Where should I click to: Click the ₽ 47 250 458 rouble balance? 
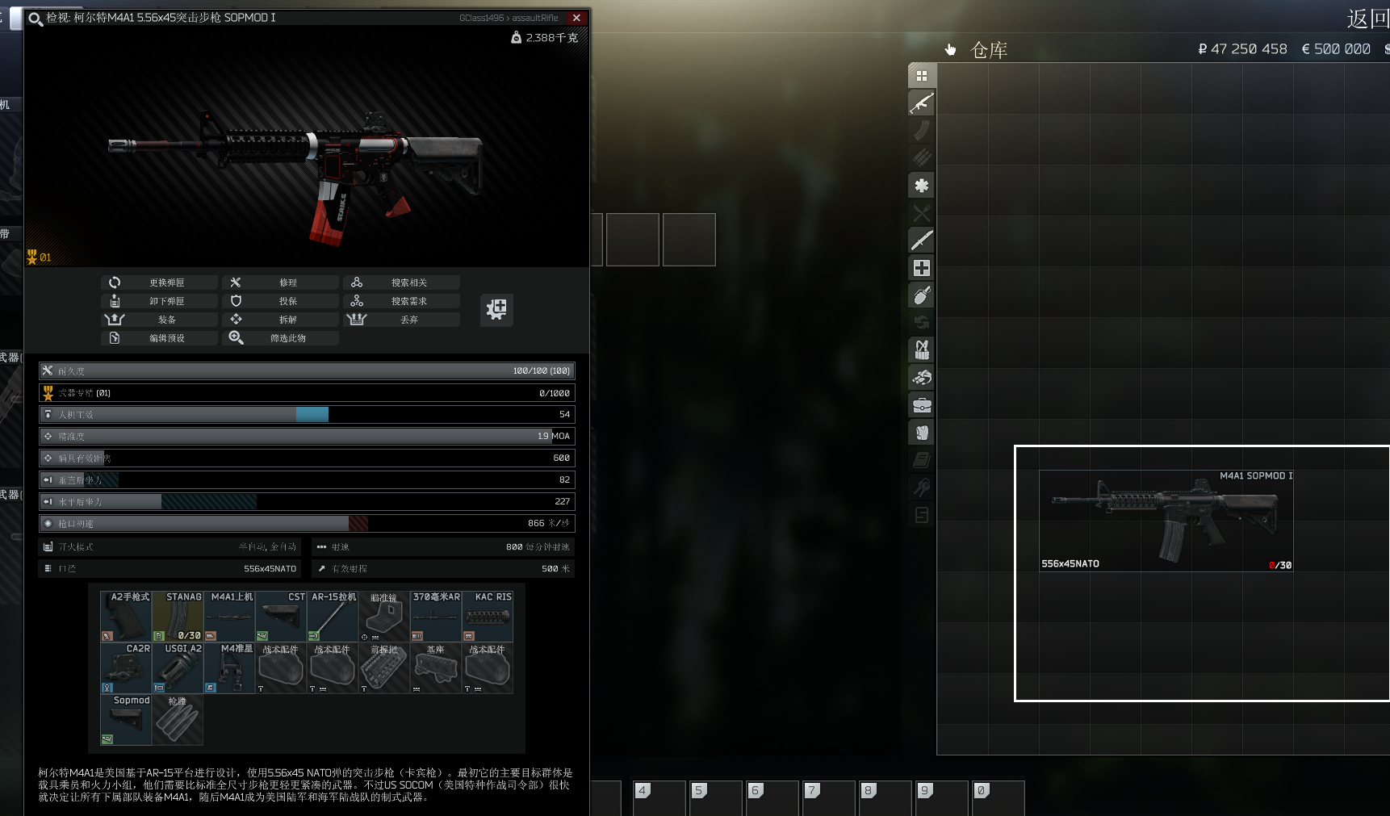point(1242,49)
